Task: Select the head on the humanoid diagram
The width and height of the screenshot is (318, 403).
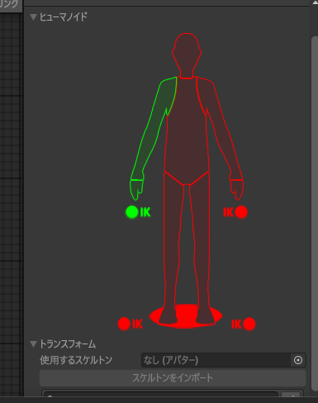Action: coord(187,55)
